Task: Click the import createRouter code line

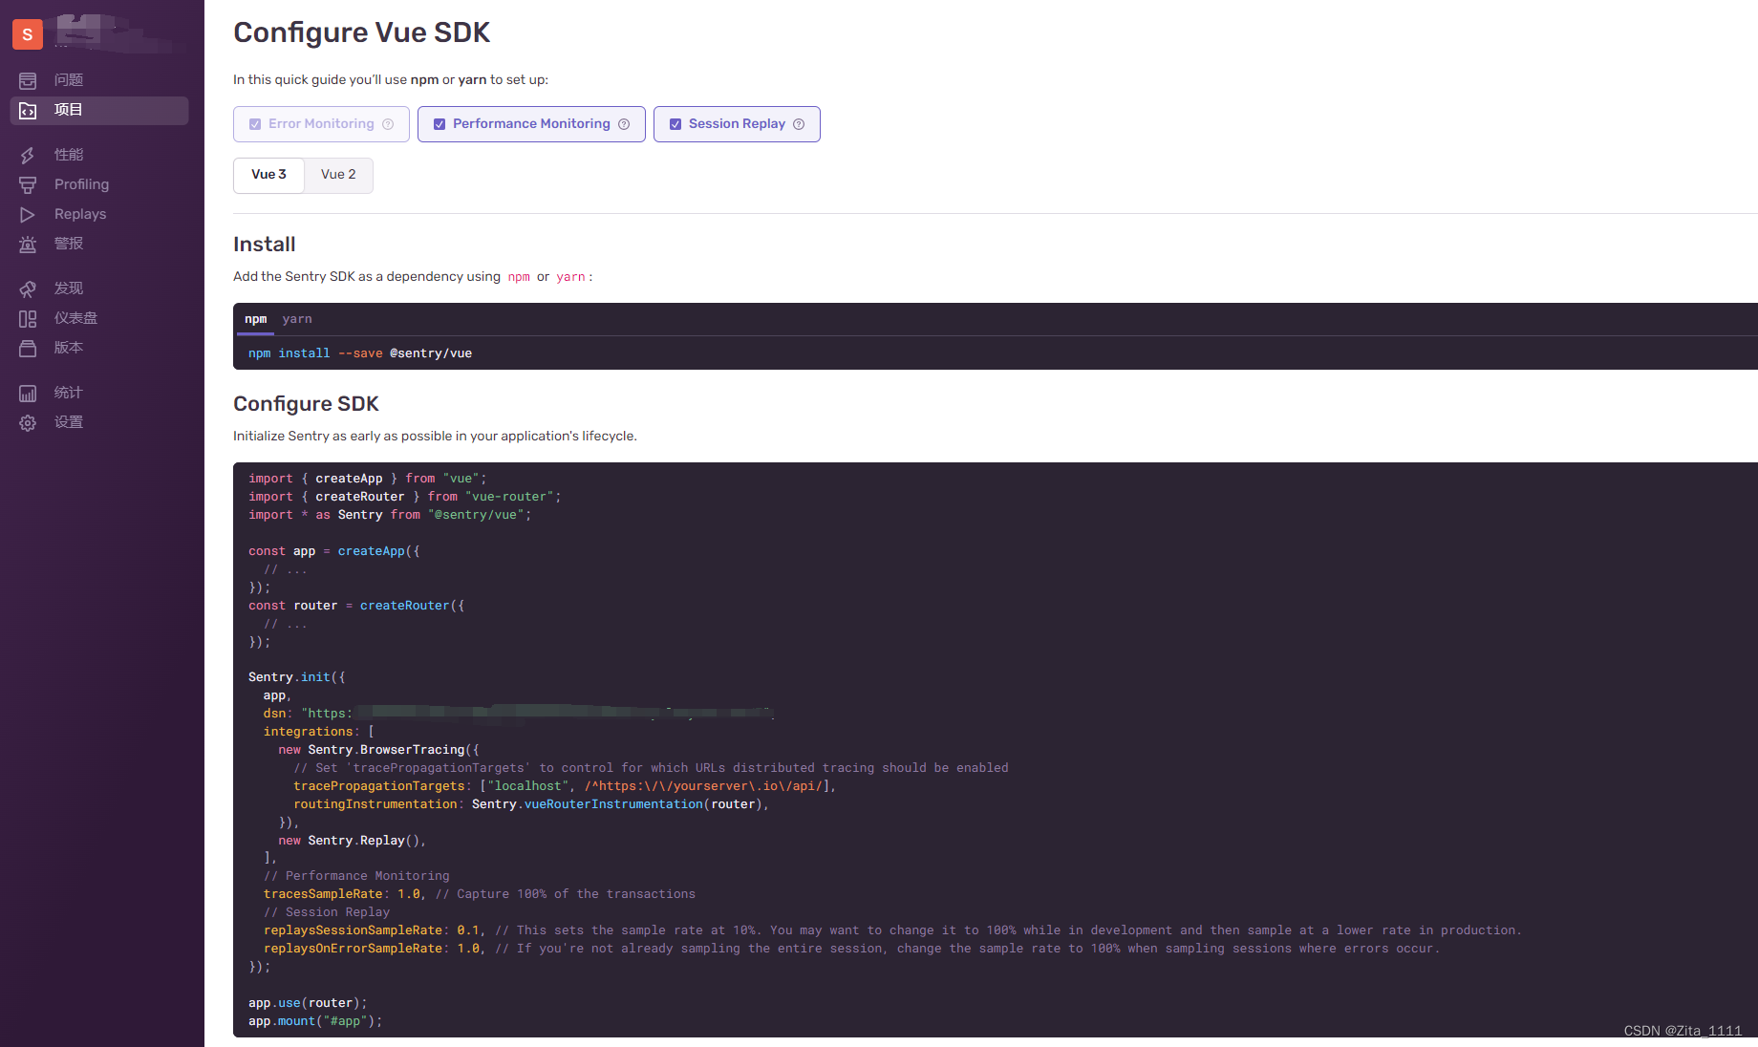Action: (x=405, y=497)
